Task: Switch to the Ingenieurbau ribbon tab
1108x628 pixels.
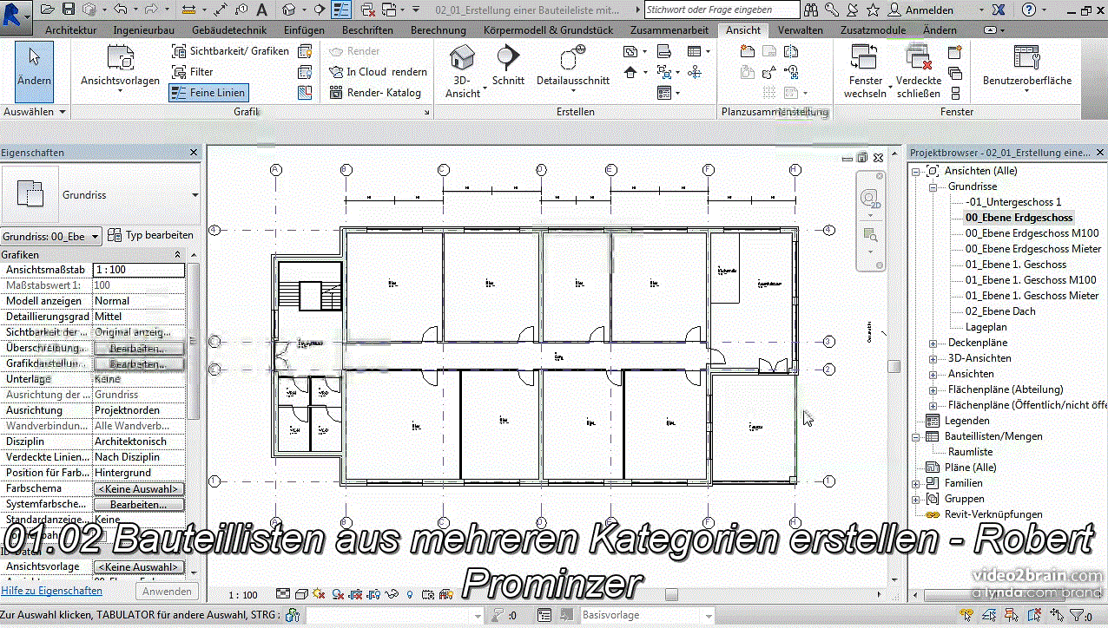Action: pos(144,29)
